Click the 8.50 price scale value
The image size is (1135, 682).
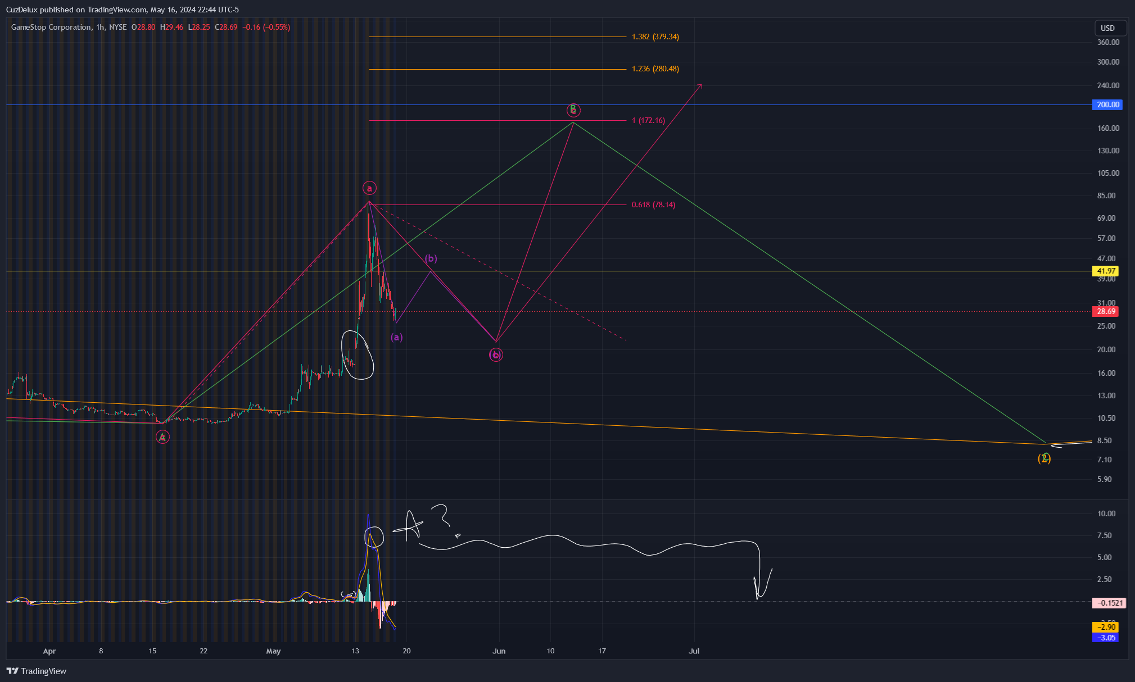coord(1105,440)
